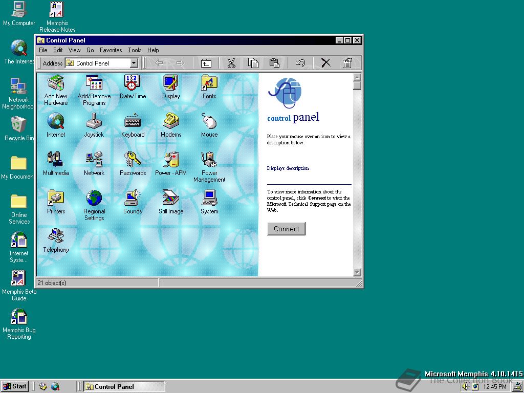This screenshot has width=524, height=393.
Task: Click the volume speaker tray icon
Action: [x=465, y=387]
